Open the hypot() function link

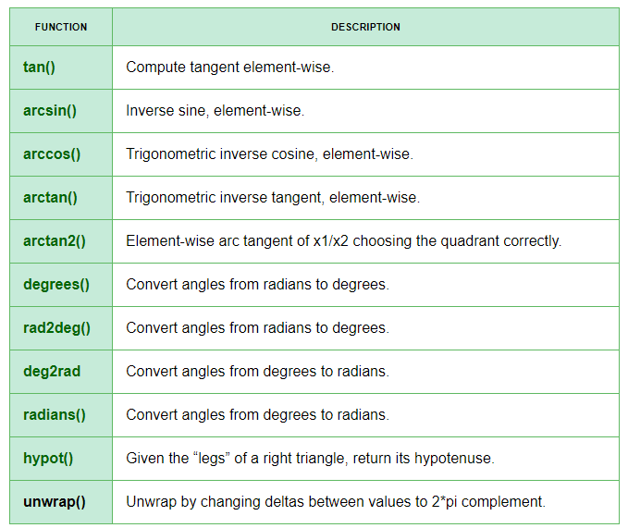(48, 459)
